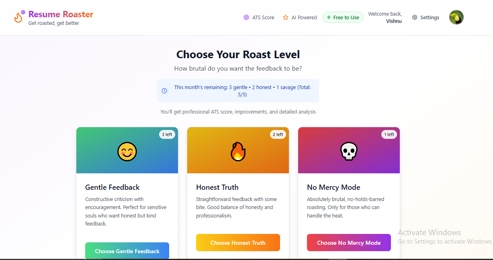The height and width of the screenshot is (260, 493).
Task: Choose Gentle Feedback button
Action: [x=127, y=251]
